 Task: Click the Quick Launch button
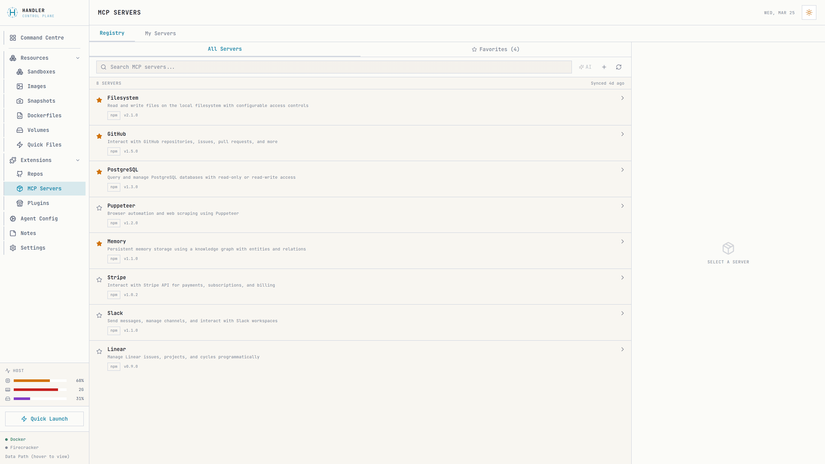point(44,418)
